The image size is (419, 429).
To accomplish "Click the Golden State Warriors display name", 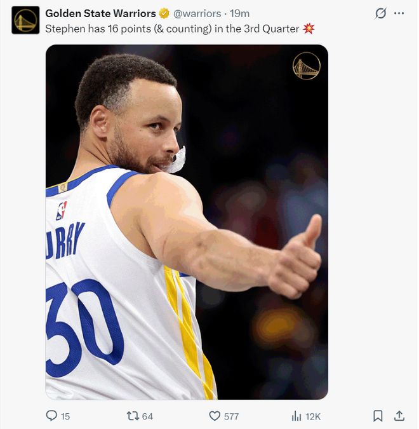I will pyautogui.click(x=100, y=13).
